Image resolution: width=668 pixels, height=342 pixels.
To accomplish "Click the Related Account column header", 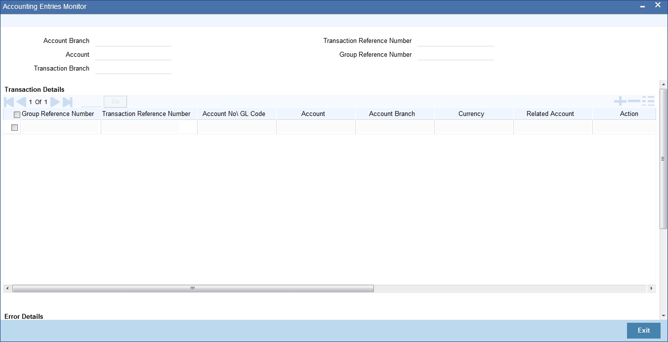I will tap(550, 114).
